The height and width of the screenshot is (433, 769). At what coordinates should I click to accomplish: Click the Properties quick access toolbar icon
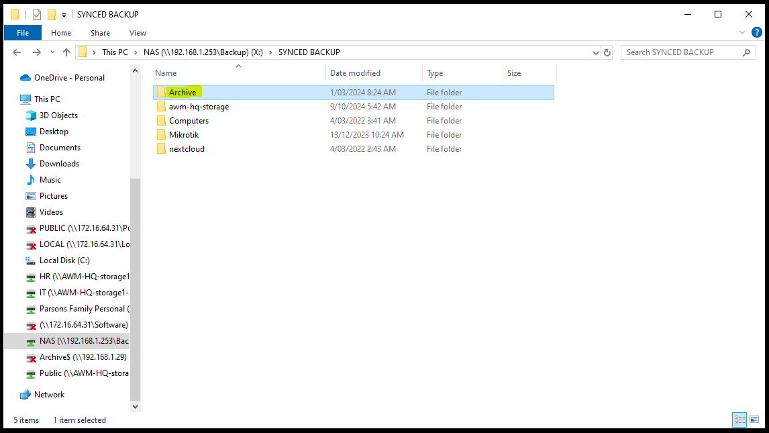(37, 15)
